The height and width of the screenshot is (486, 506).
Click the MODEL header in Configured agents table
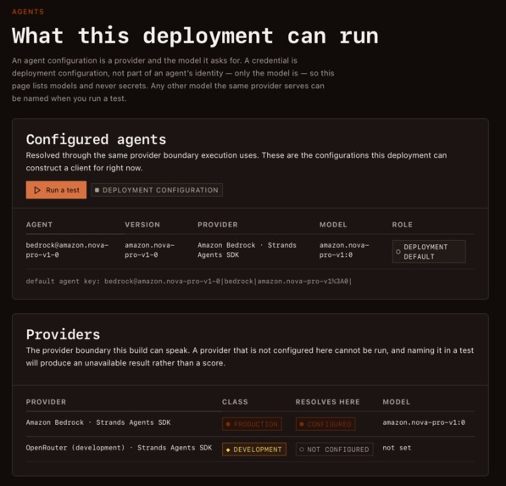(333, 225)
